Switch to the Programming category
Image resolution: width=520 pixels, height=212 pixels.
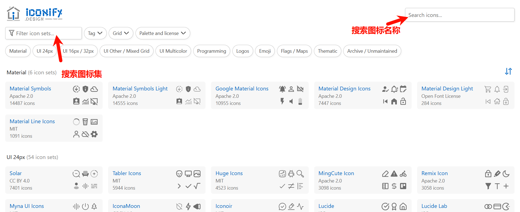pyautogui.click(x=212, y=51)
